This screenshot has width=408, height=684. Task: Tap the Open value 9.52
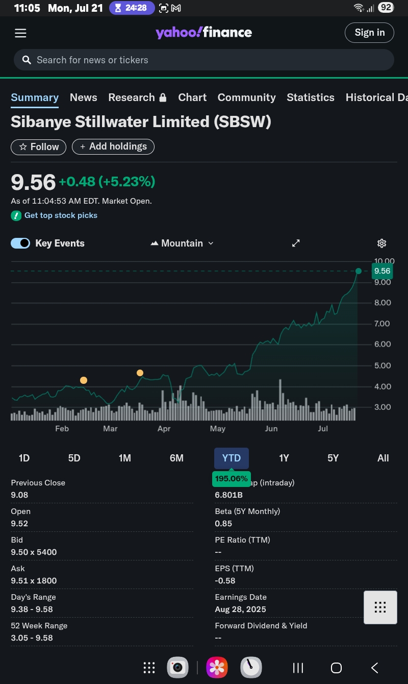tap(20, 524)
